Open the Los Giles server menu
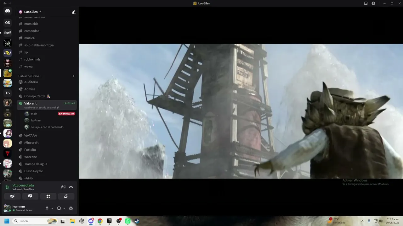Viewport: 403px width, 226px height. [32, 12]
